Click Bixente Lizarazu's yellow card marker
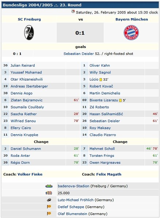This screenshot has height=218, width=160. [120, 100]
